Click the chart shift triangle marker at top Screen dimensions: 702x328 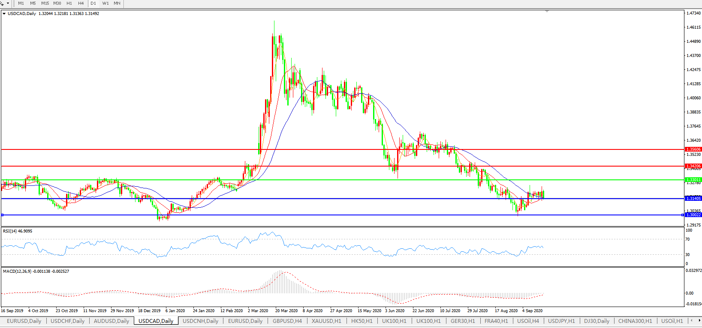coord(547,12)
